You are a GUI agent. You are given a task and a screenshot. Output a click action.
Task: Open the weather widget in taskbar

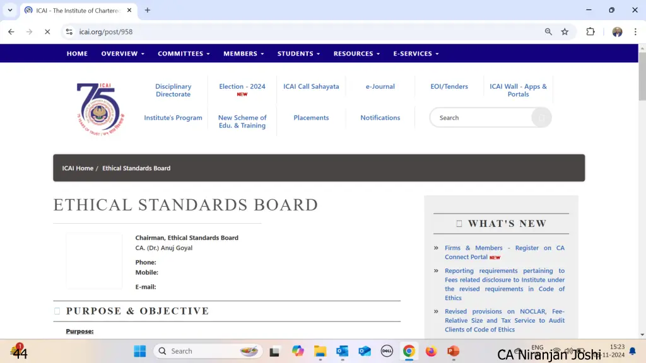click(x=19, y=352)
